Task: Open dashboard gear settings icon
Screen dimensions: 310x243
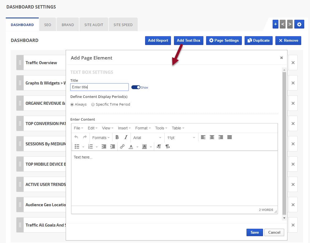Action: click(x=299, y=24)
